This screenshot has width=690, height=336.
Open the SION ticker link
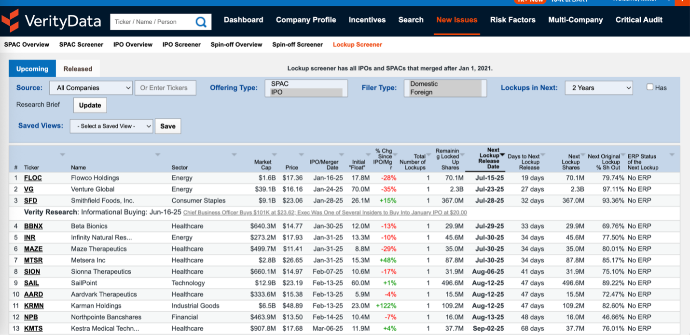pyautogui.click(x=32, y=272)
